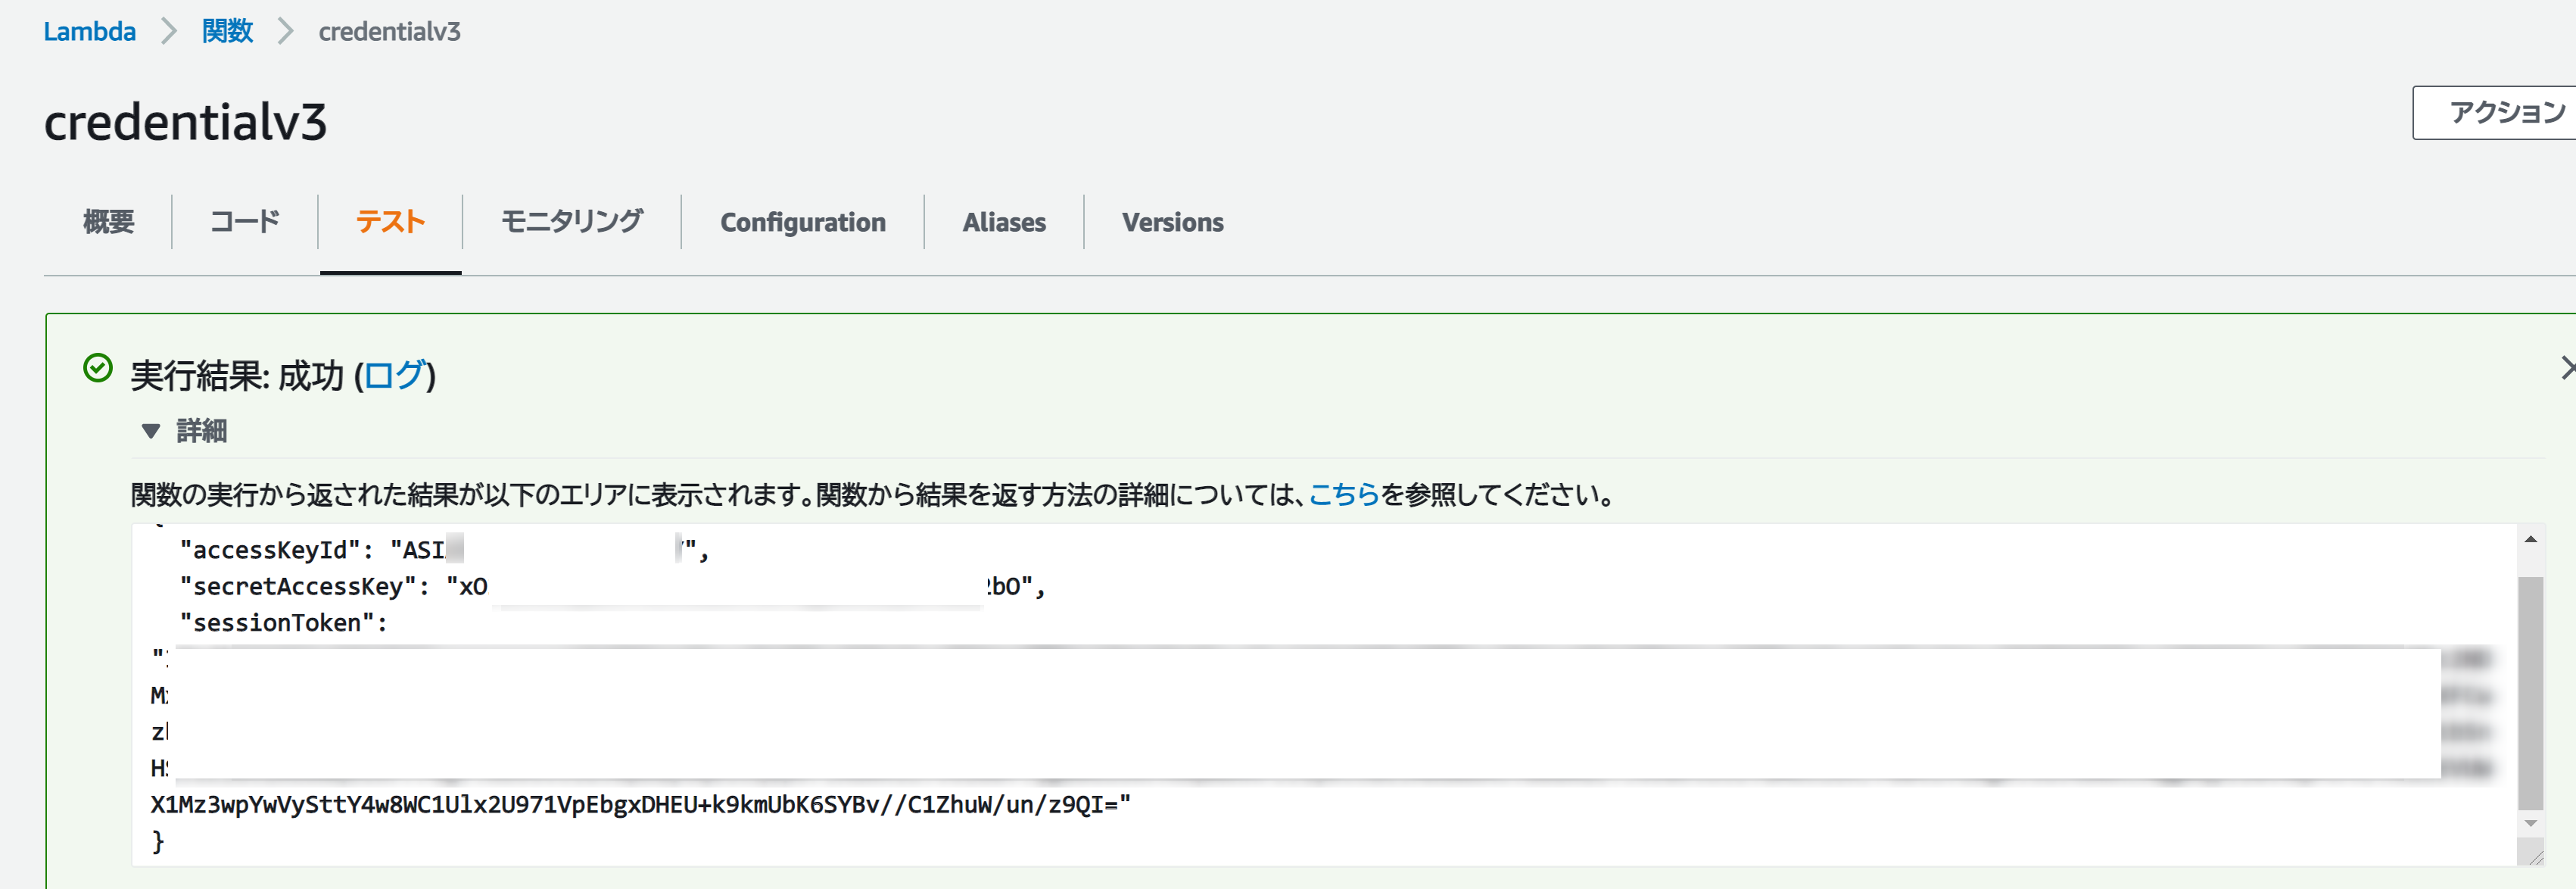Switch to the Aliases tab

coord(1003,222)
